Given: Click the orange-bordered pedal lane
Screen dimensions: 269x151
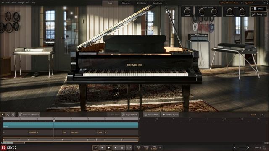Looking at the screenshot, I should point(71,139).
